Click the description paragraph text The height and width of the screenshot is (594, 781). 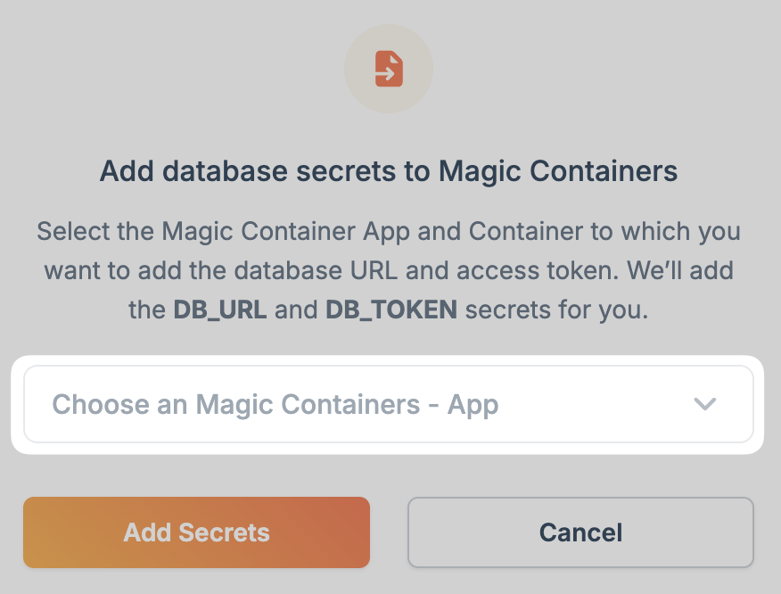pyautogui.click(x=389, y=270)
